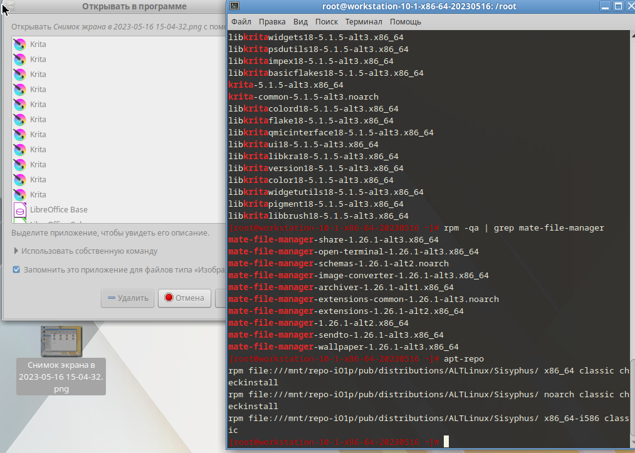
Task: Select the LibreOffice Base application icon
Action: [x=19, y=210]
